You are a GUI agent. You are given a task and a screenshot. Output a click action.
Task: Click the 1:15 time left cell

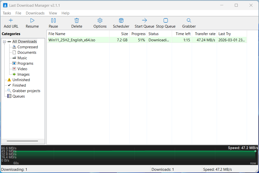tap(182, 40)
